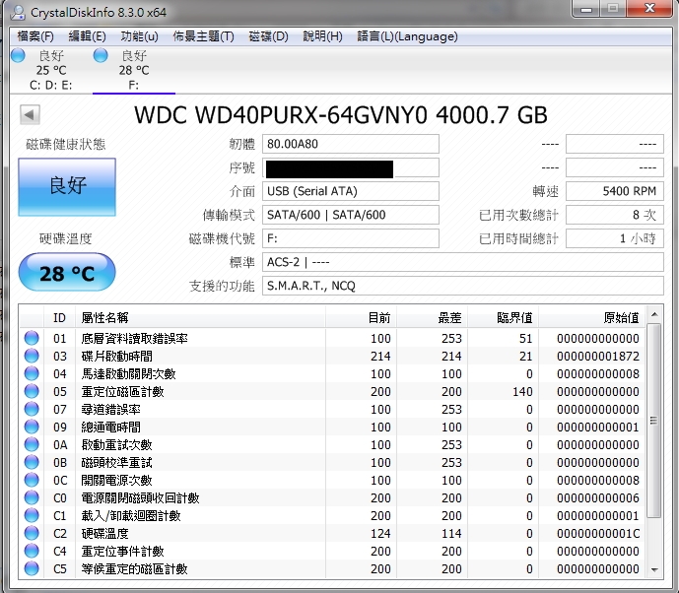Open the 檔案(F) menu
The image size is (679, 593).
tap(35, 36)
